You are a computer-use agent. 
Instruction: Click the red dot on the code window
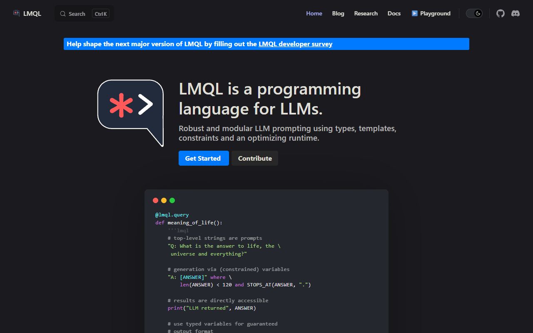click(x=155, y=200)
